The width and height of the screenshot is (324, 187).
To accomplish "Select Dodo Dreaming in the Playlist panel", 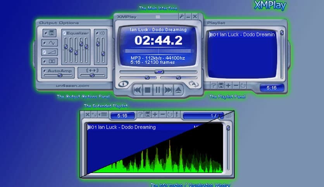I will [x=243, y=35].
